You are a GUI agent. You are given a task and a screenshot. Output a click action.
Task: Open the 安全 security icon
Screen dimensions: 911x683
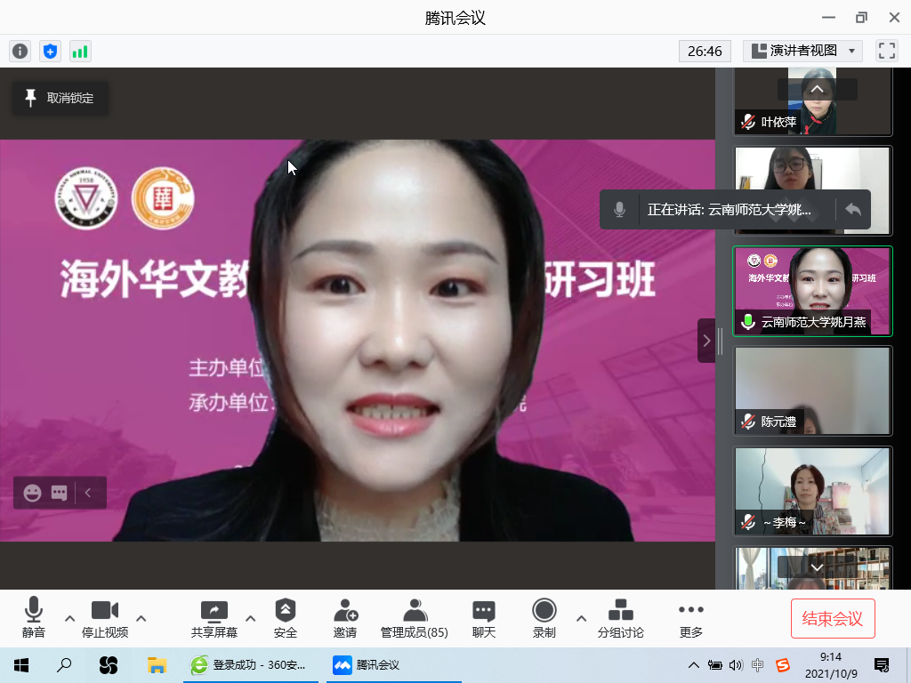[286, 618]
